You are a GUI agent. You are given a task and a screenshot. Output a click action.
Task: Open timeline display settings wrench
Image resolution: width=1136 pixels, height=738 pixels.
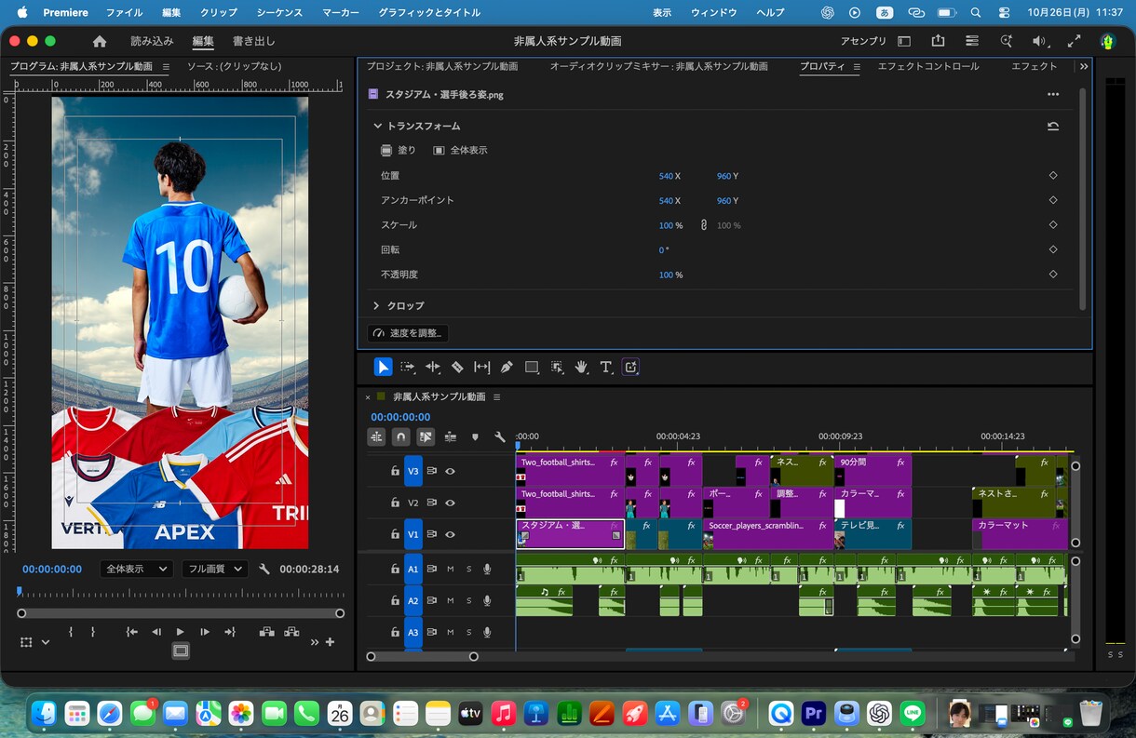coord(499,436)
